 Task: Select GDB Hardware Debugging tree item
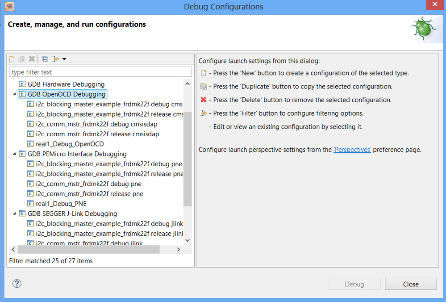pos(66,84)
